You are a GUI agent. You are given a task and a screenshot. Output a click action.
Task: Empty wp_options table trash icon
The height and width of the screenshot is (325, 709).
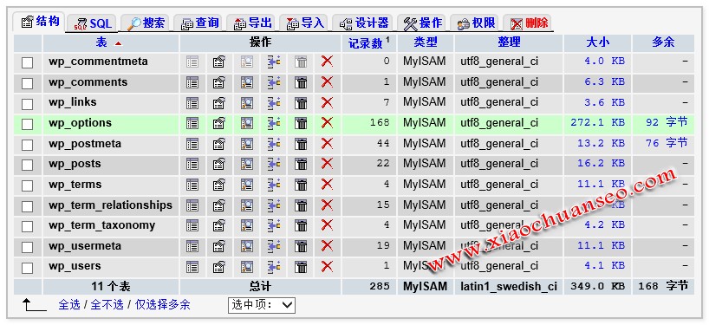[x=301, y=123]
